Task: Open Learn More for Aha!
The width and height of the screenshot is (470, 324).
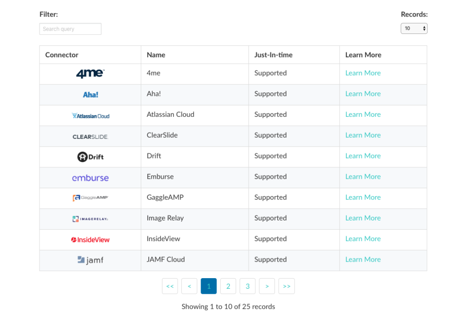Action: [363, 93]
